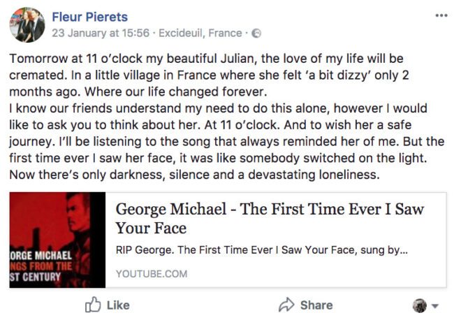Open the George Michael song title link
Screen dimensions: 454x320
pos(270,218)
